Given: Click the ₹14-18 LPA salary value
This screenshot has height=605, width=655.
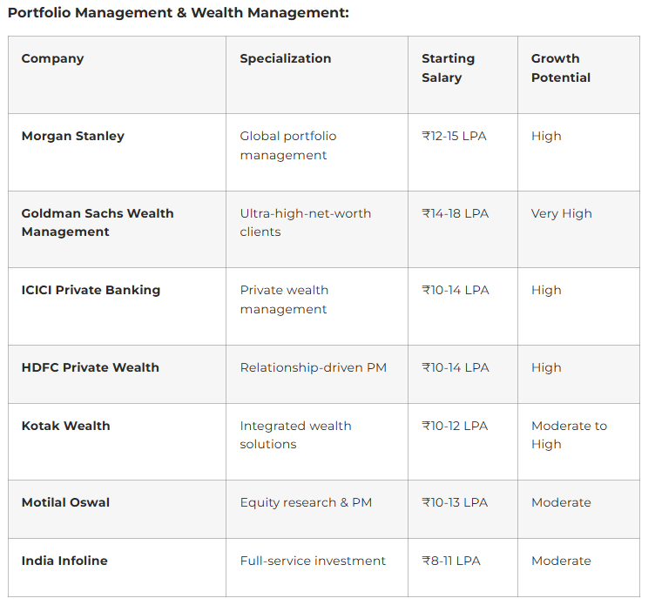Looking at the screenshot, I should 456,213.
